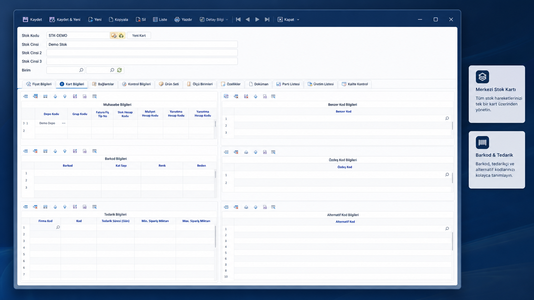The width and height of the screenshot is (534, 300).
Task: Click the Yeni Kart button
Action: coord(139,35)
